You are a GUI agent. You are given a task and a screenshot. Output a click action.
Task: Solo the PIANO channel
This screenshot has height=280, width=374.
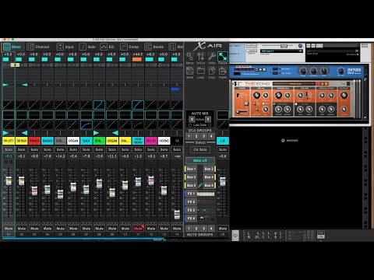coord(34,149)
